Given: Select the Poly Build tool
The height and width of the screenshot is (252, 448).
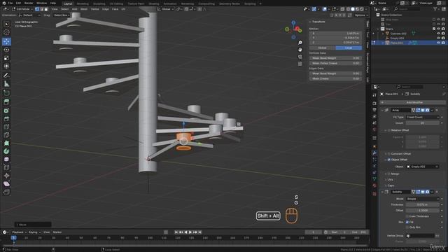Looking at the screenshot, I should click(x=6, y=143).
